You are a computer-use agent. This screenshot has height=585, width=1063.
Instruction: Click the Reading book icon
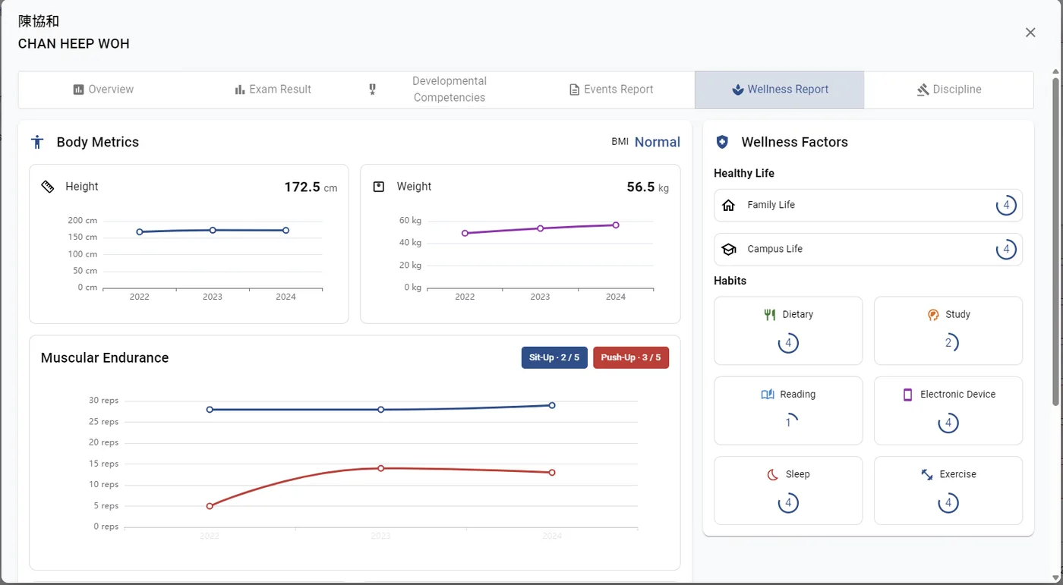[767, 395]
